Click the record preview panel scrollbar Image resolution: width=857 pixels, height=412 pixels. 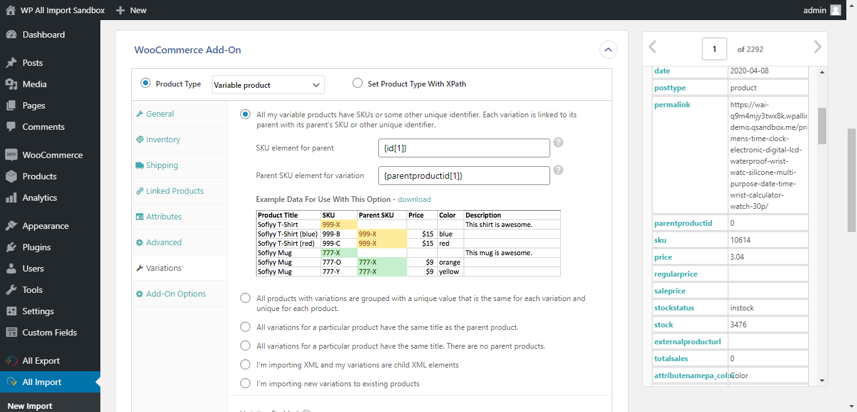(822, 125)
